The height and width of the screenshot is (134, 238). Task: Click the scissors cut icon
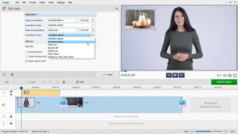(44, 82)
